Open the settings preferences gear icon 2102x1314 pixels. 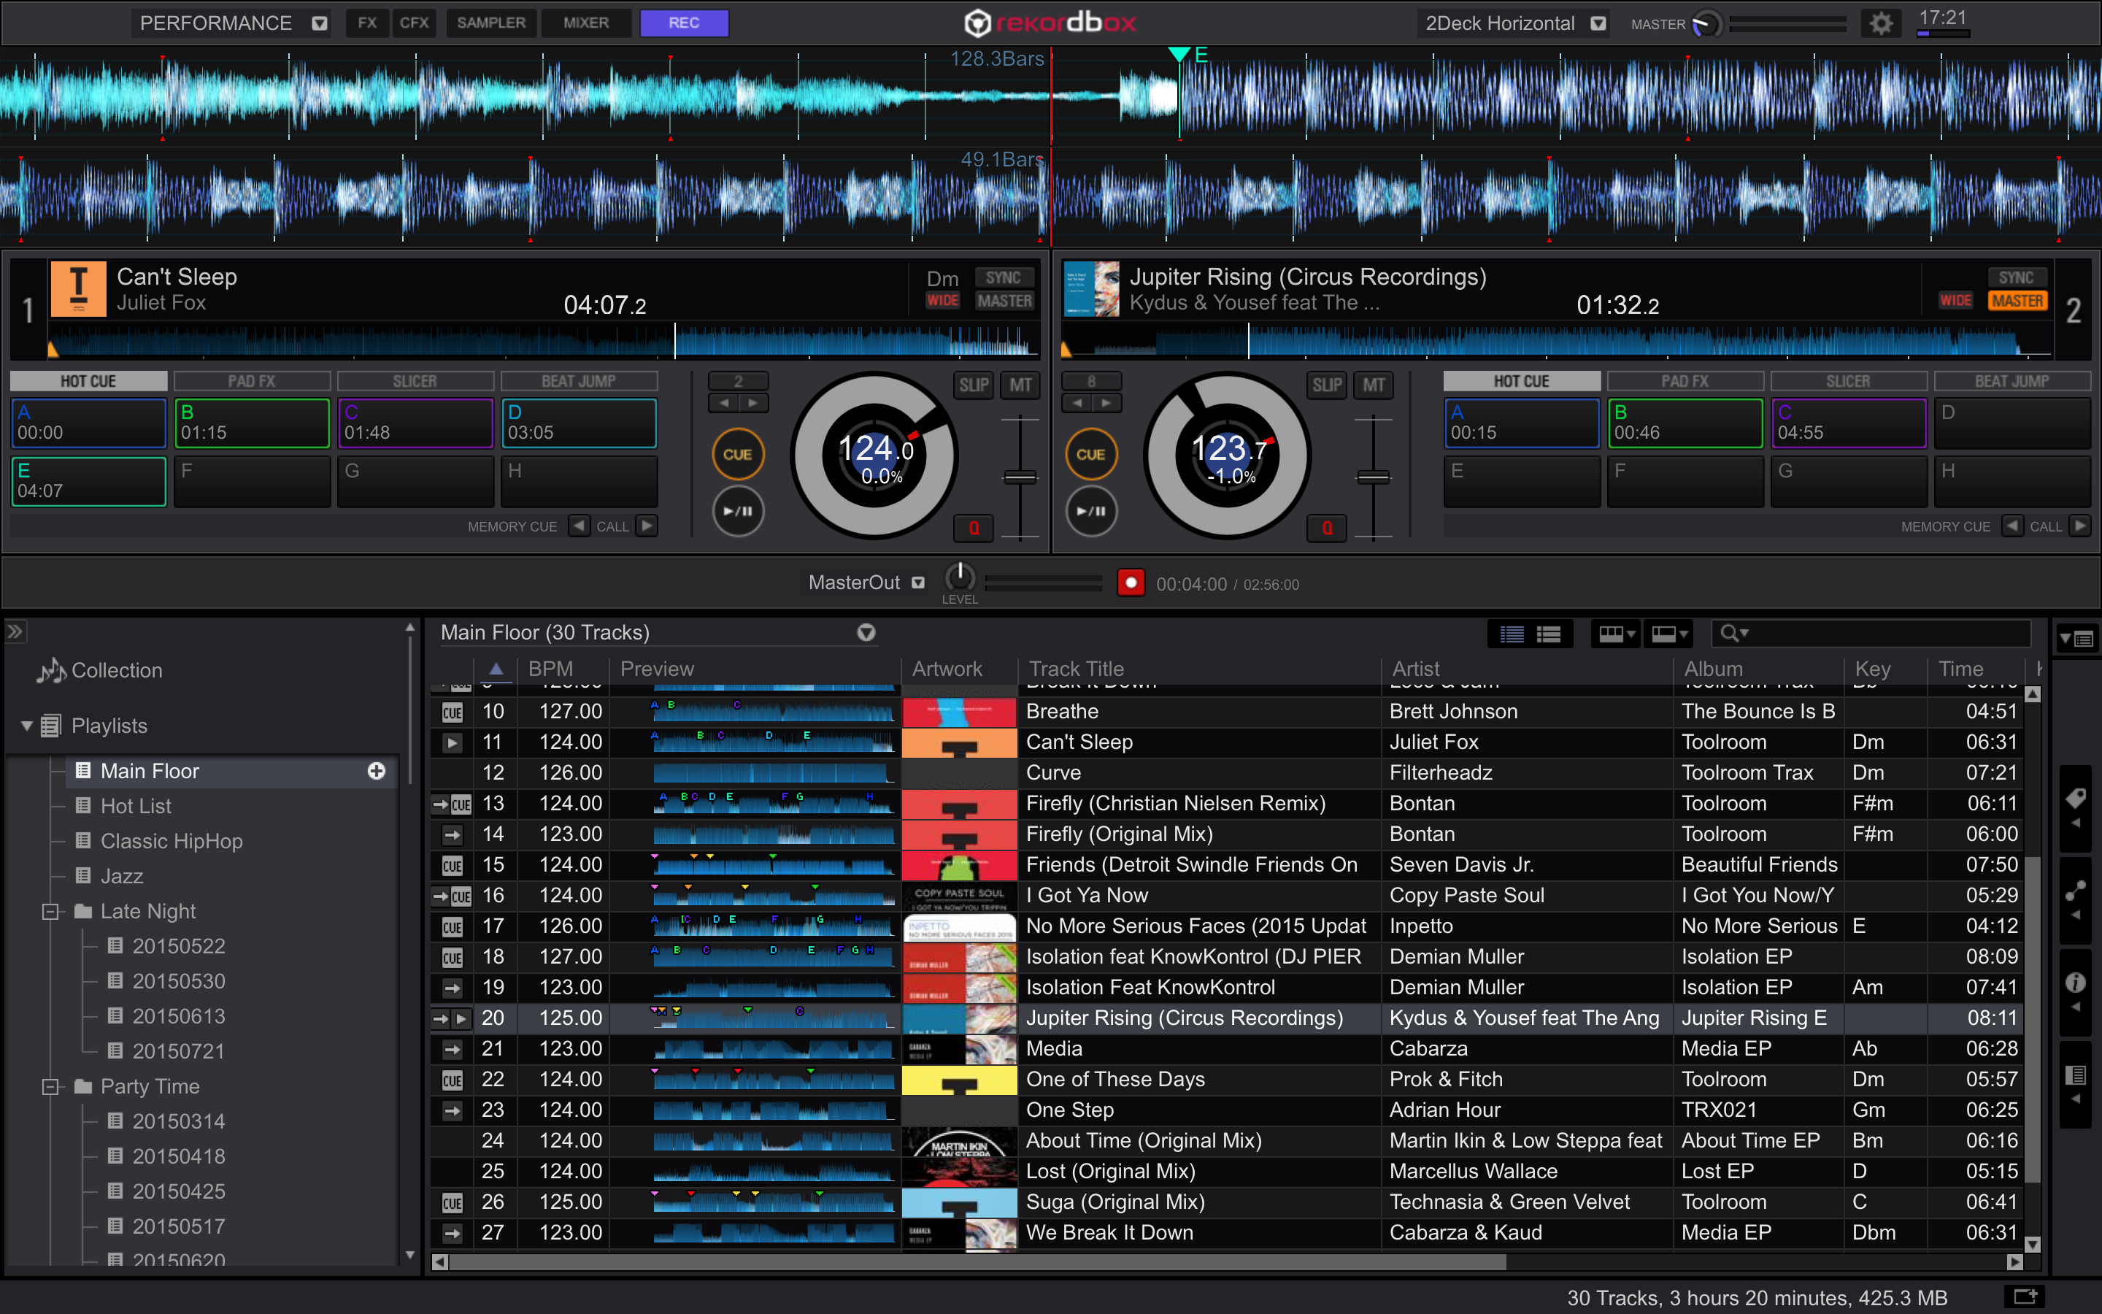point(1882,23)
